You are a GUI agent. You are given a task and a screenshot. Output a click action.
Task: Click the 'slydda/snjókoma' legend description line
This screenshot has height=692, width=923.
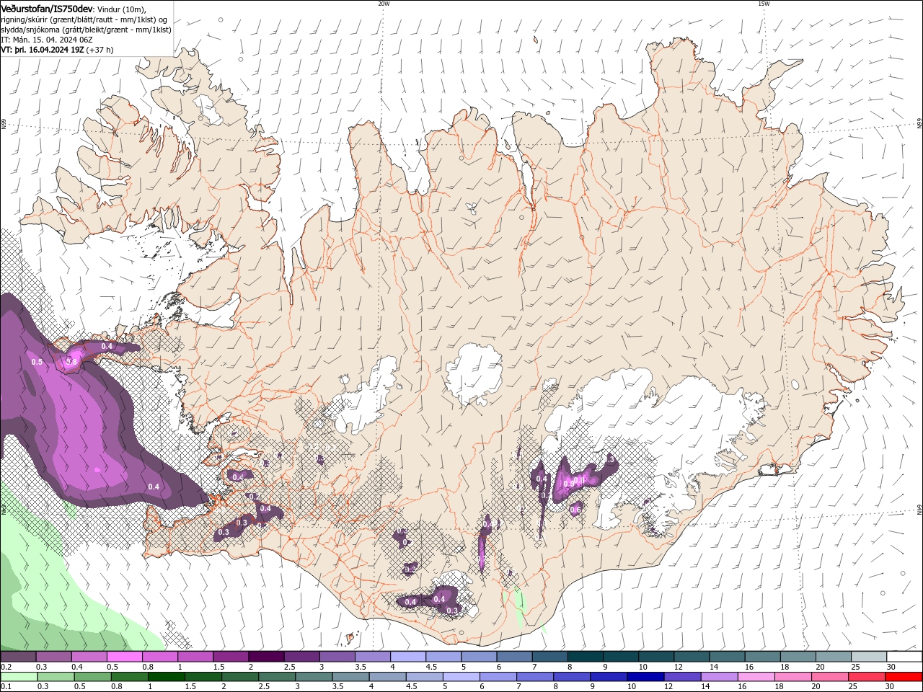click(x=86, y=30)
